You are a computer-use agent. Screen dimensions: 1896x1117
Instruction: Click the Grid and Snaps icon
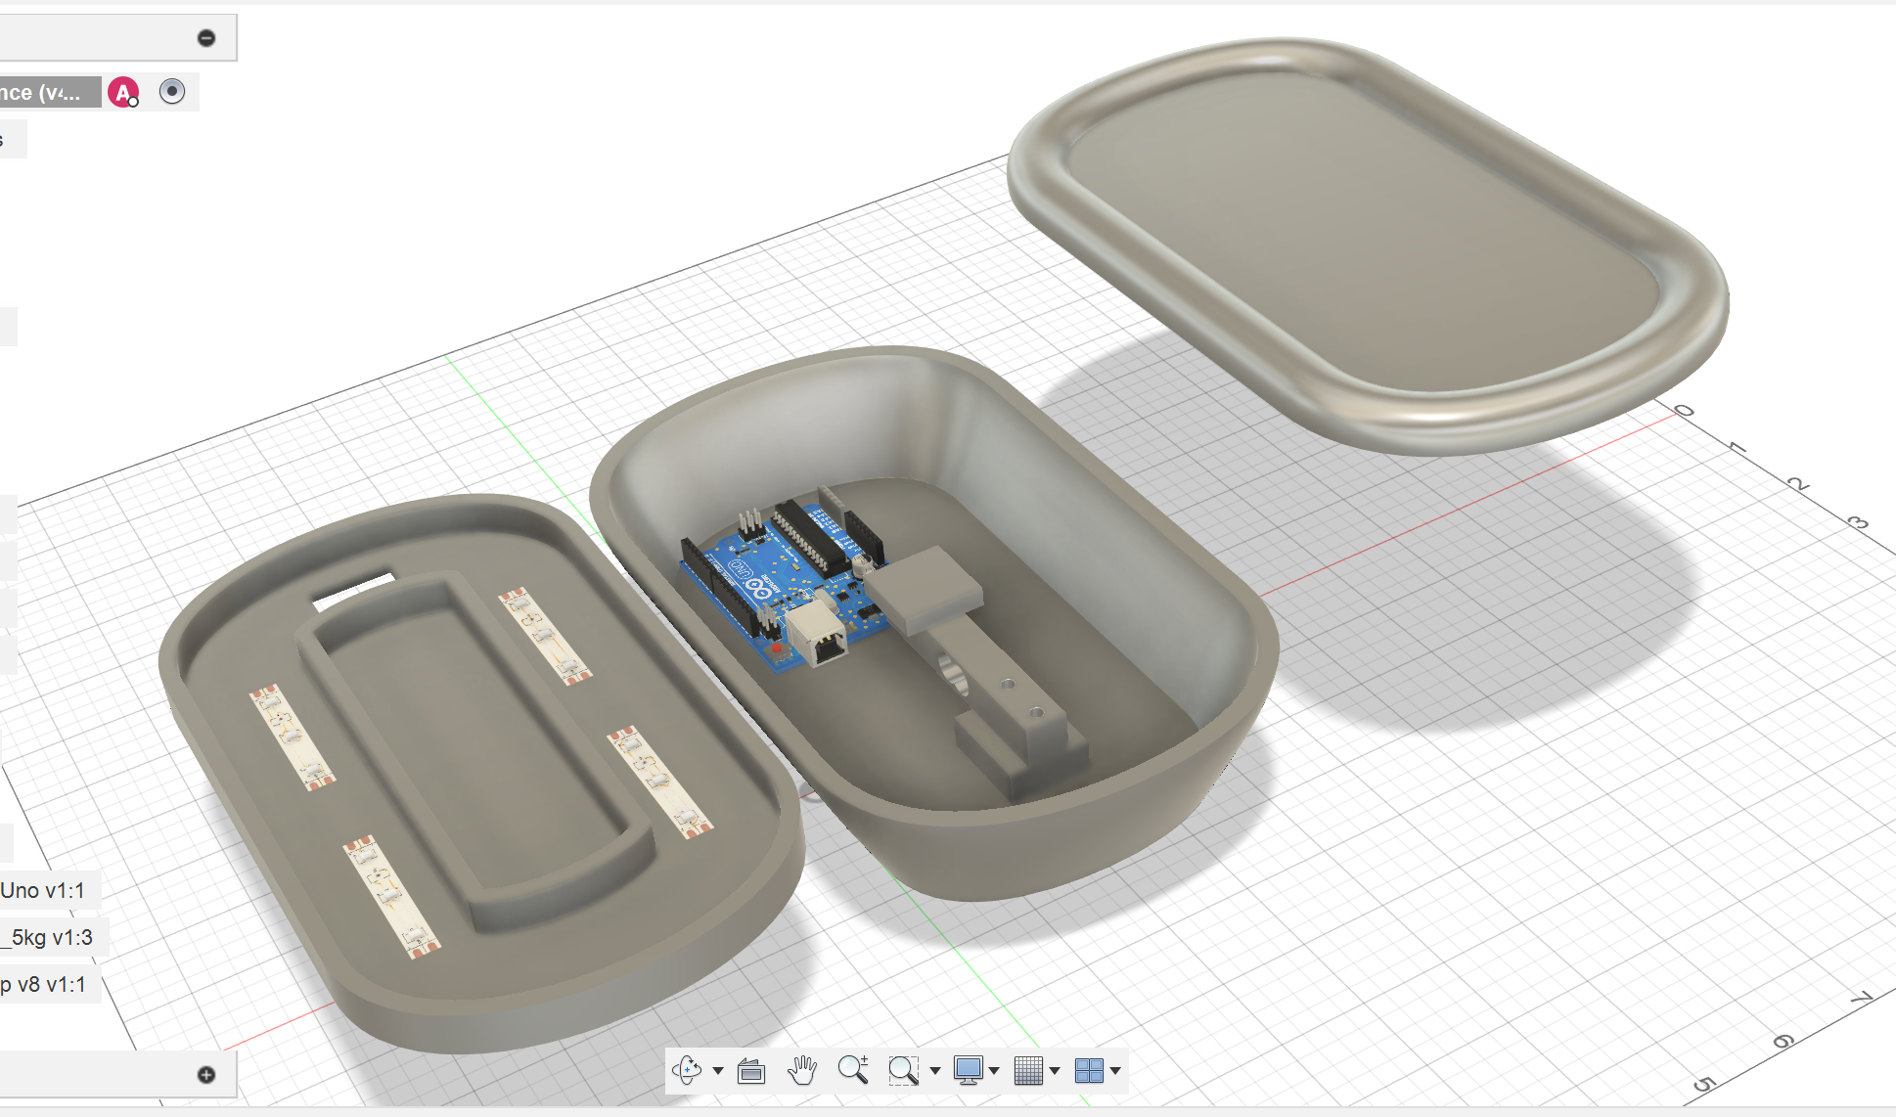[x=1028, y=1071]
